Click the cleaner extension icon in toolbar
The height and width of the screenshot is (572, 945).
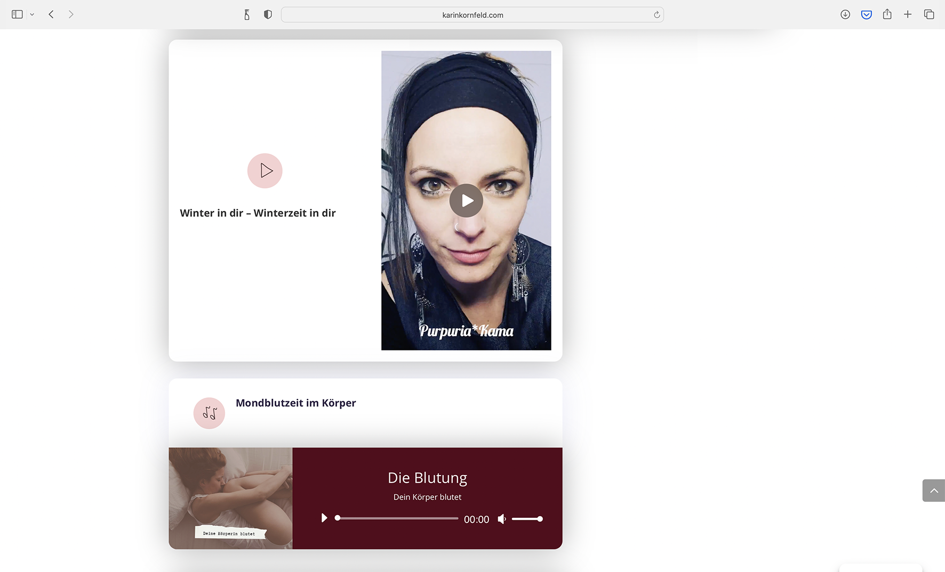[247, 14]
